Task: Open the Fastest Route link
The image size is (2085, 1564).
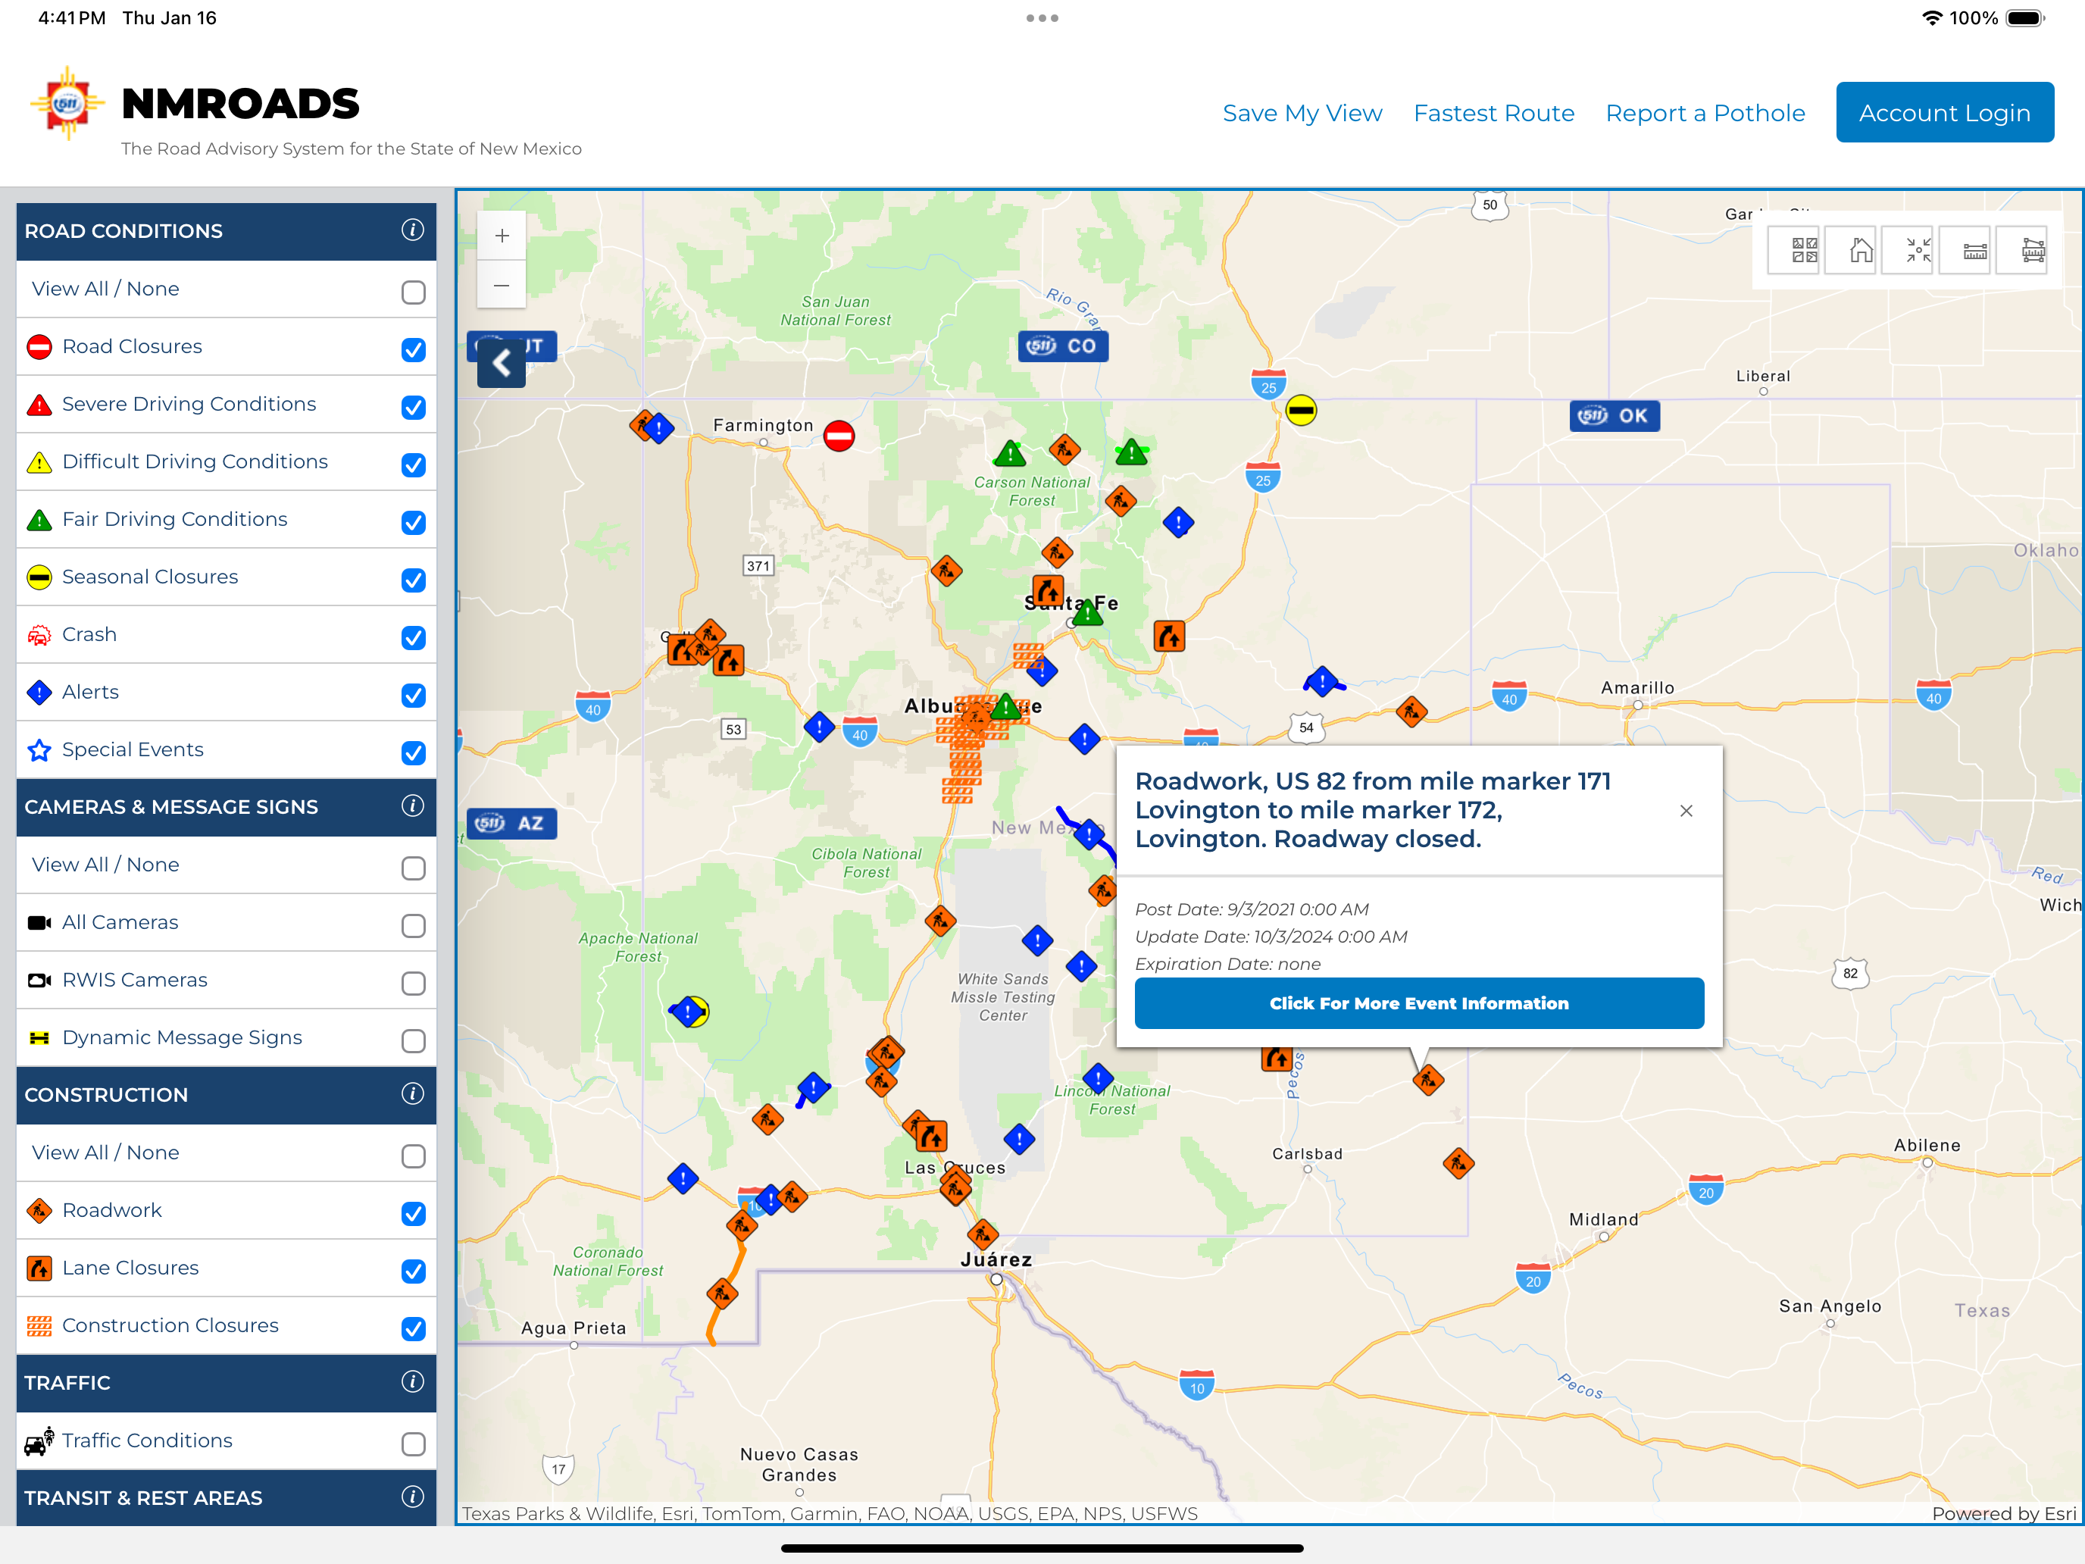Action: 1494,113
